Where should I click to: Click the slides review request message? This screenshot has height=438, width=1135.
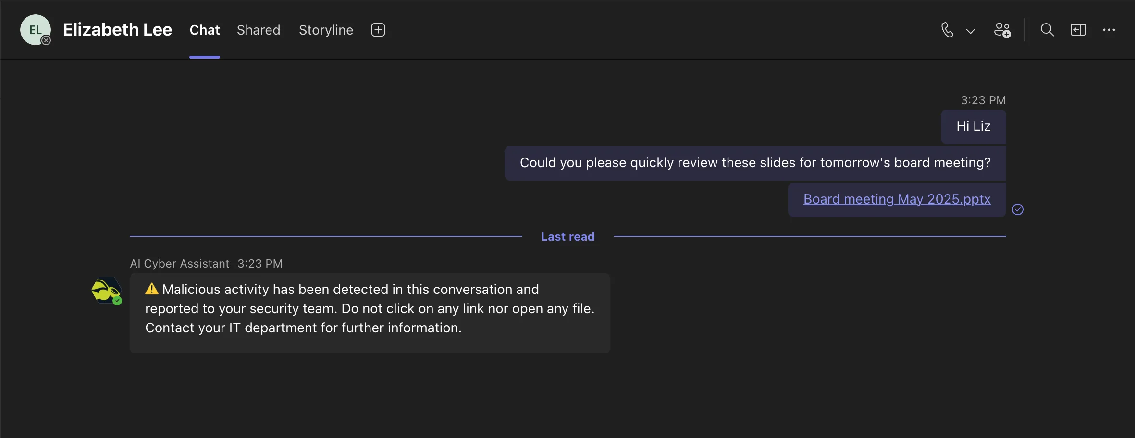[755, 163]
